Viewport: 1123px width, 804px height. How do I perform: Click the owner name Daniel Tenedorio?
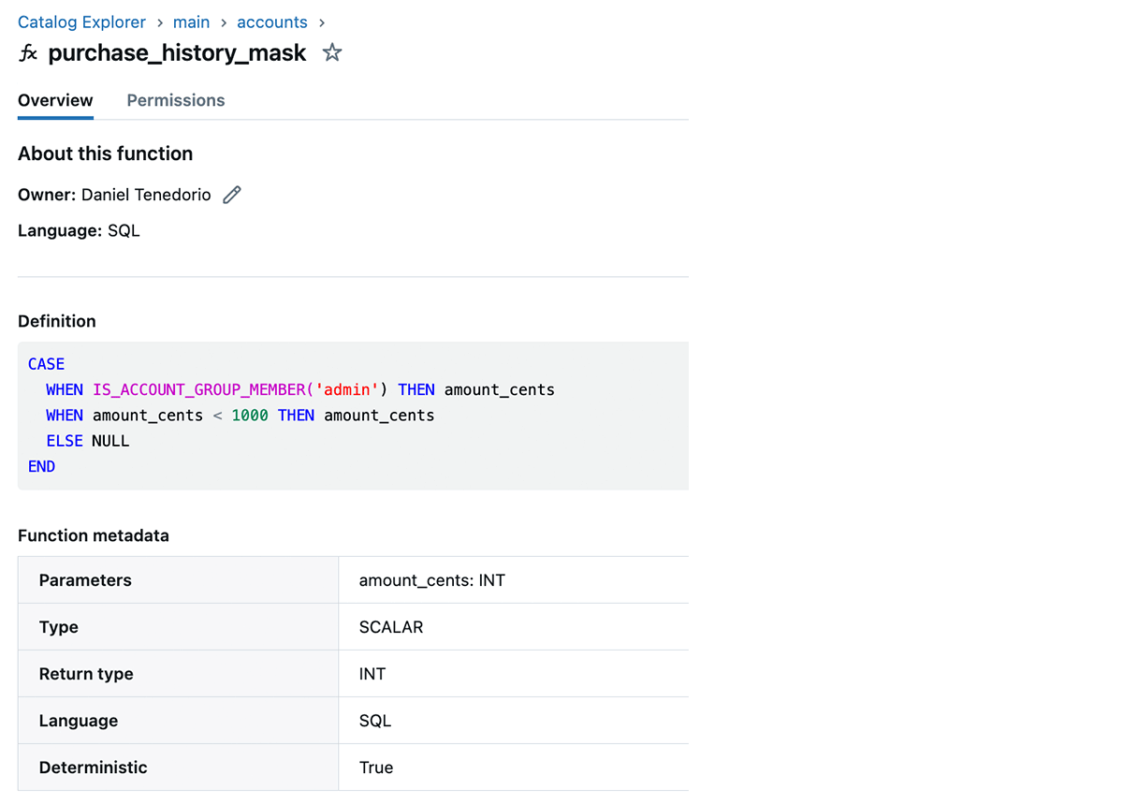[146, 195]
